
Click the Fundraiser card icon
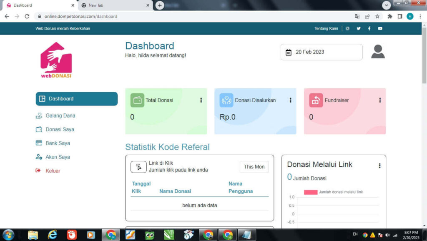tap(316, 100)
